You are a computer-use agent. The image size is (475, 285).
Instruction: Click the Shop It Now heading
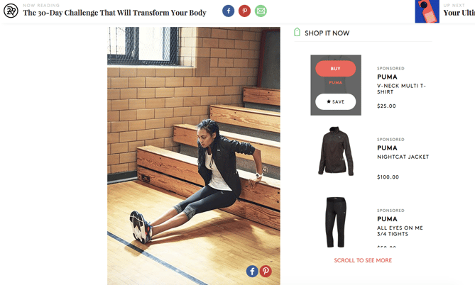(327, 33)
